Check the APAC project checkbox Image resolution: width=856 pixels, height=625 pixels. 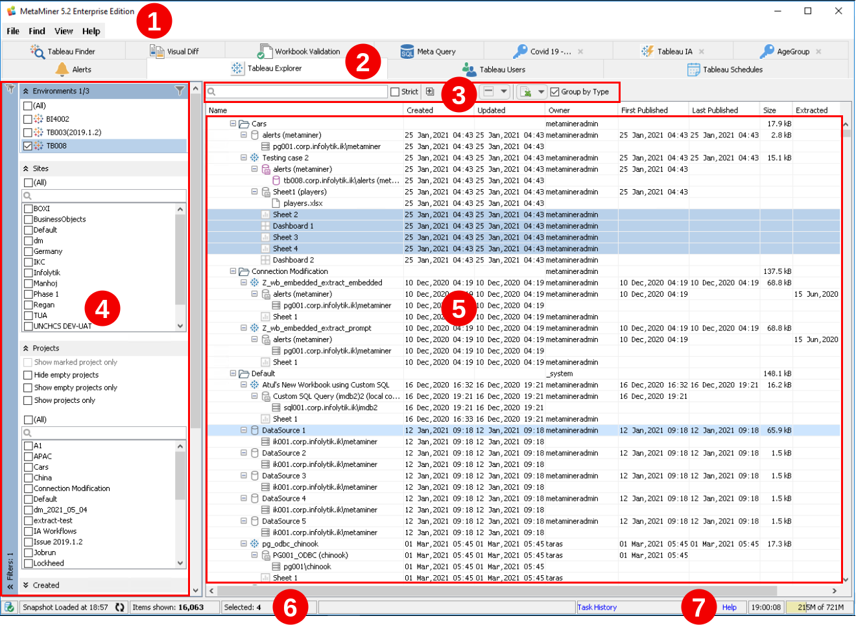click(x=28, y=457)
